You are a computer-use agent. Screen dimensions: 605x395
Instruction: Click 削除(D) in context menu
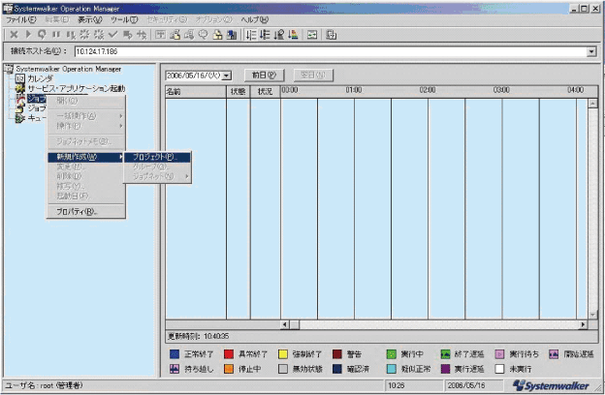click(85, 176)
